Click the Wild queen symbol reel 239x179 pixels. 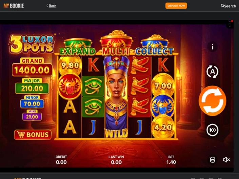(x=116, y=97)
